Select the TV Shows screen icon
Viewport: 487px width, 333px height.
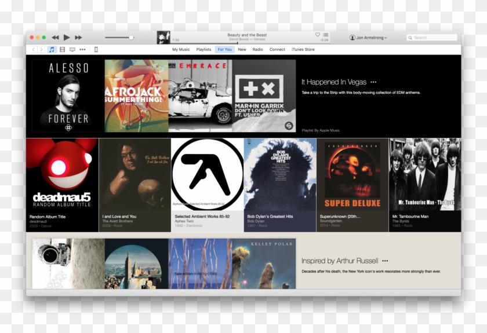(x=72, y=49)
